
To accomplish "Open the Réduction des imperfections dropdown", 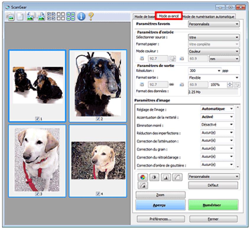I will pos(217,132).
